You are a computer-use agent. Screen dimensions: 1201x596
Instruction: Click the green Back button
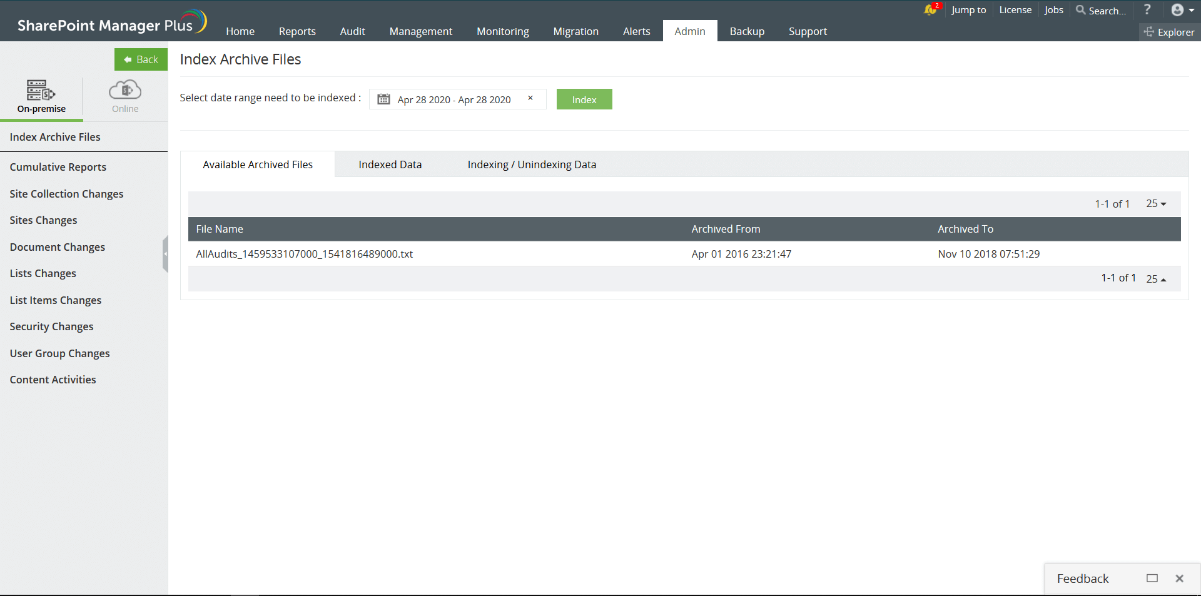click(x=141, y=59)
